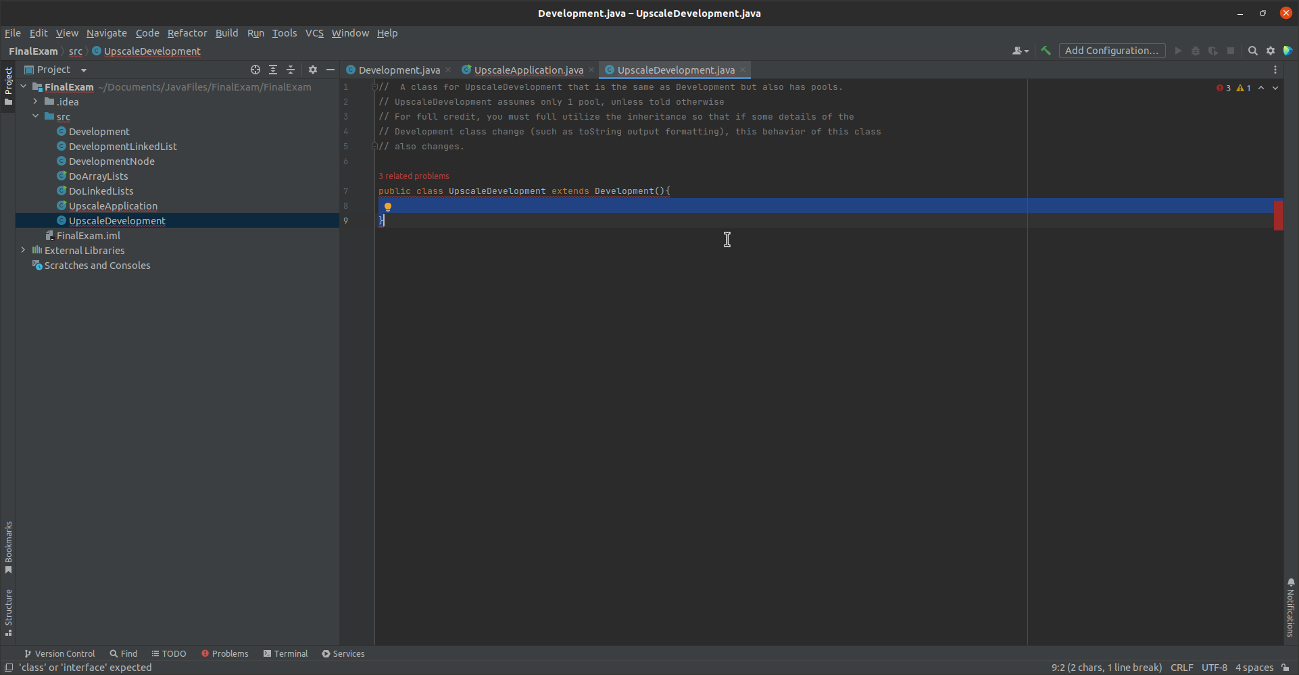The width and height of the screenshot is (1299, 675).
Task: Close the UpscaleApplication.java tab
Action: click(591, 70)
